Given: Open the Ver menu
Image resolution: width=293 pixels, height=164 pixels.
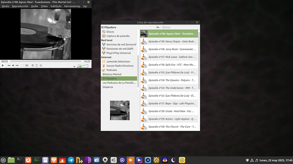Looking at the screenshot, I should click(85, 6).
